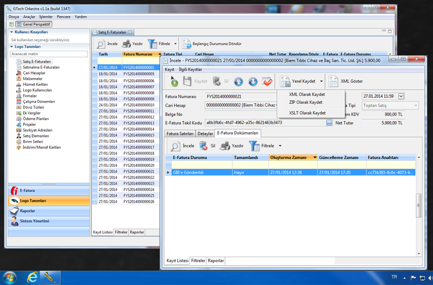Viewport: 433px width, 285px height.
Task: Open the date-time picker dropdown for 27.01.2014
Action: 401,96
